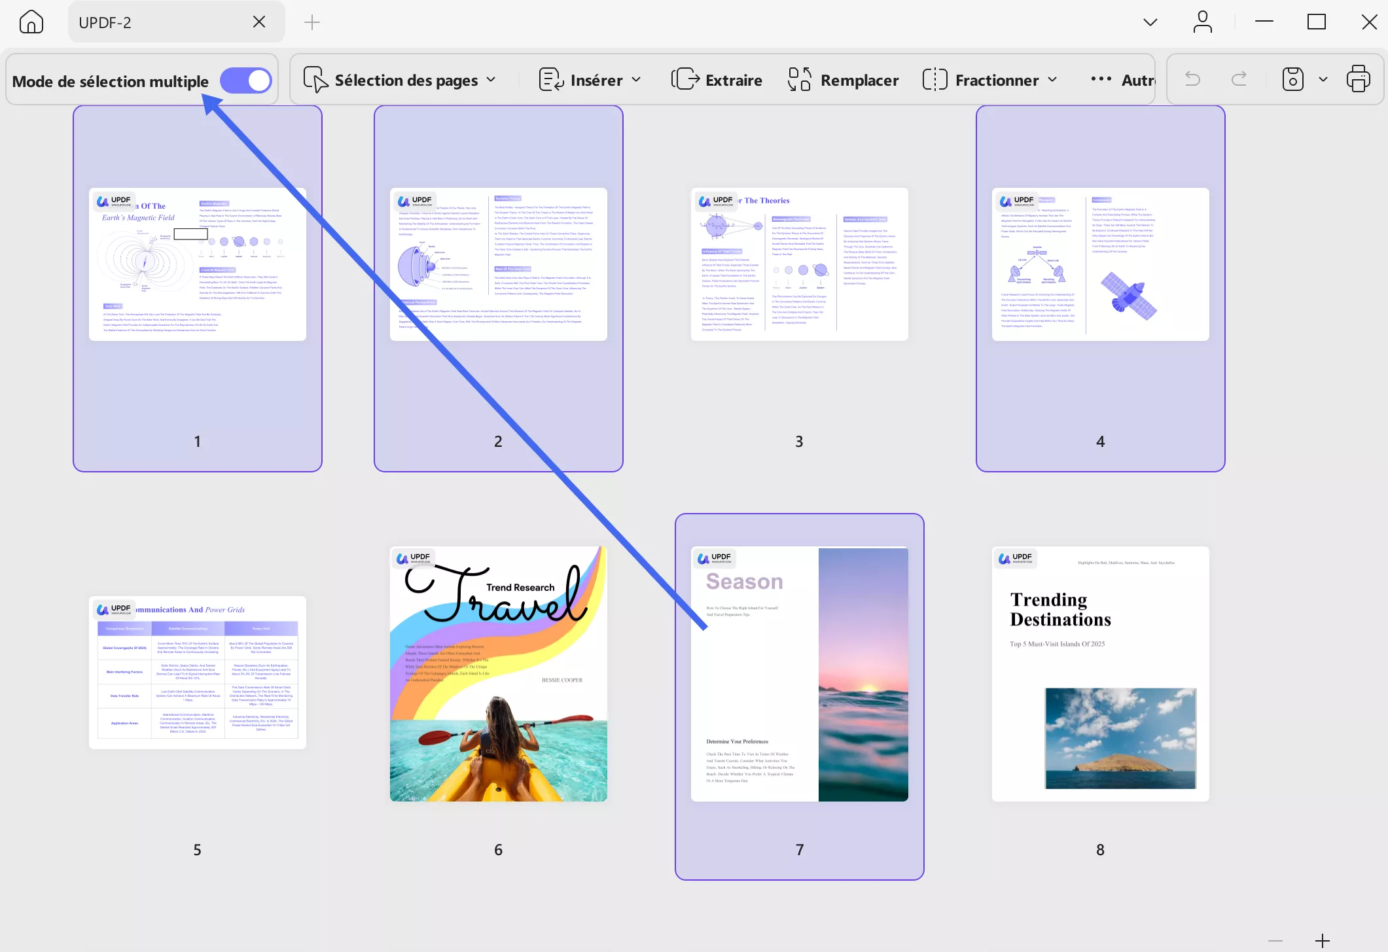The width and height of the screenshot is (1388, 952).
Task: Click the more options ellipsis icon
Action: pos(1101,80)
